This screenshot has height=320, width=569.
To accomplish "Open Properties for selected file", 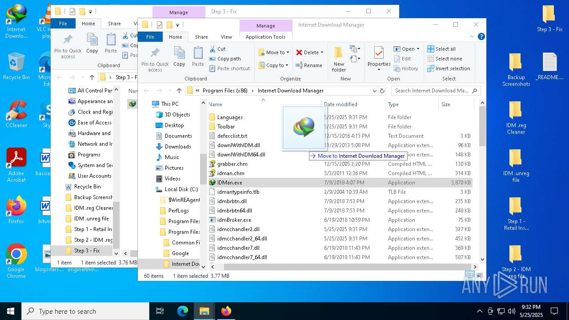I will pyautogui.click(x=379, y=59).
